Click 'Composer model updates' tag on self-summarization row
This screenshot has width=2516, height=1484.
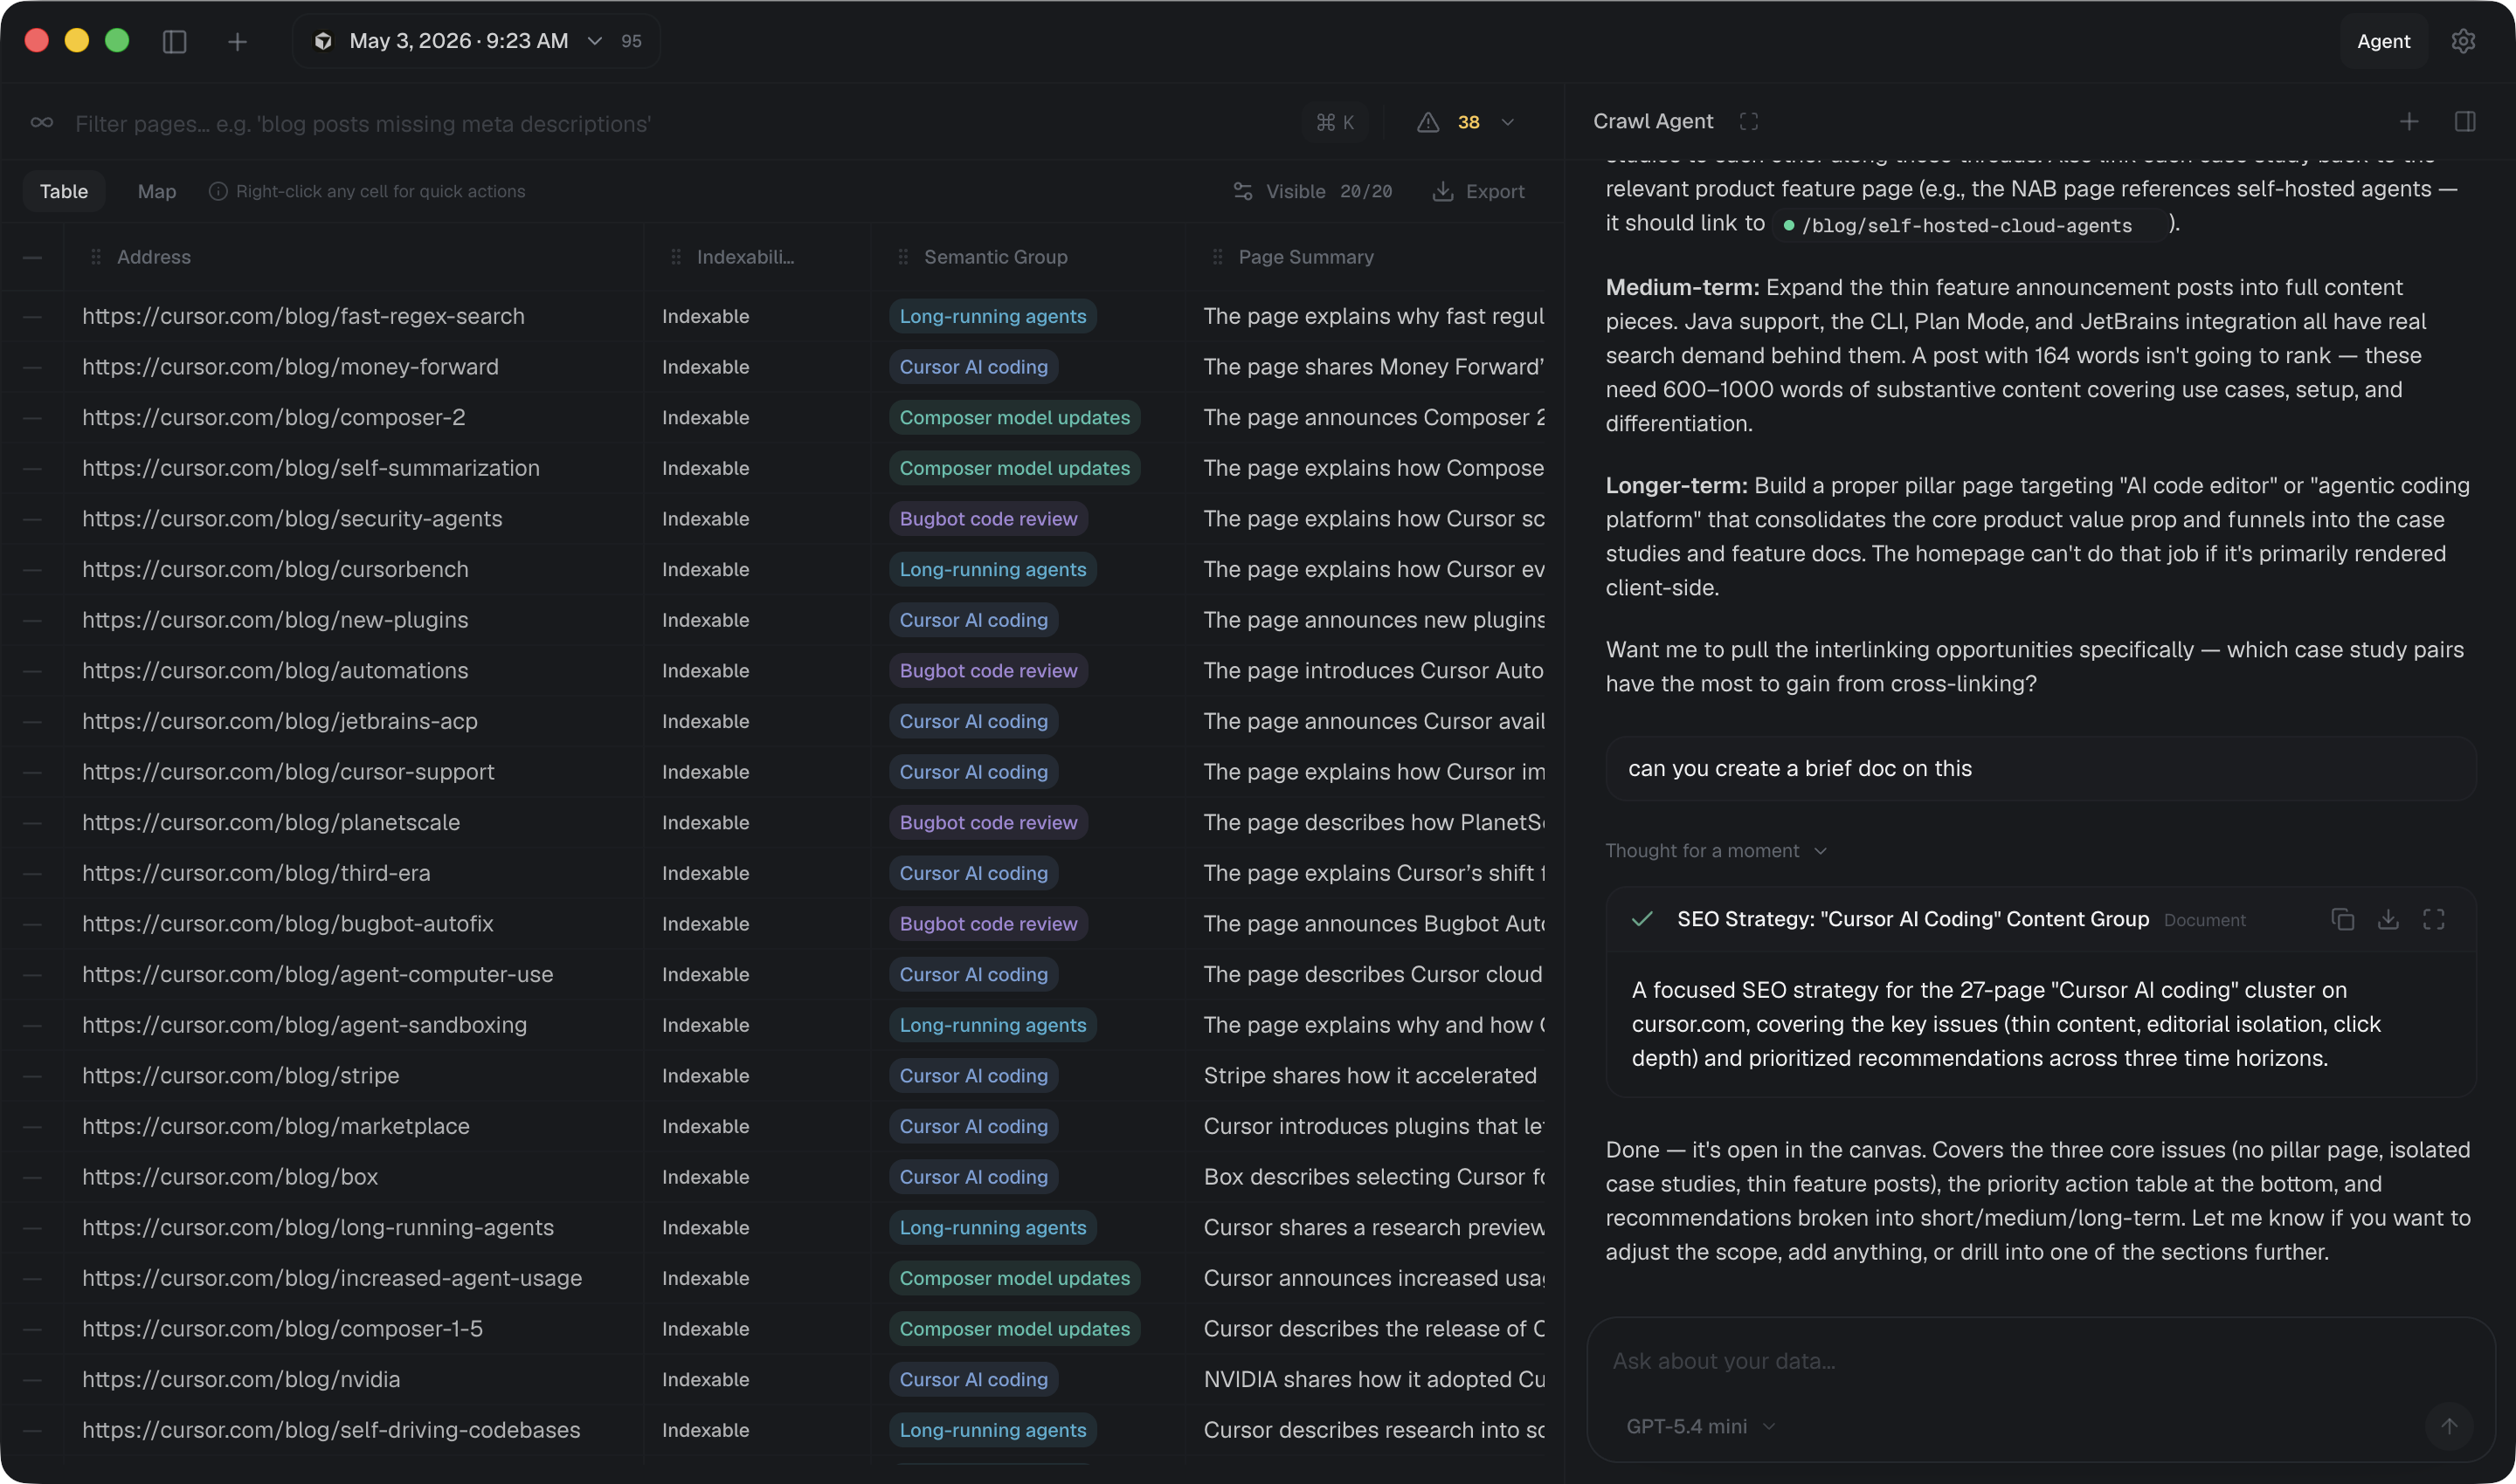click(x=1013, y=468)
